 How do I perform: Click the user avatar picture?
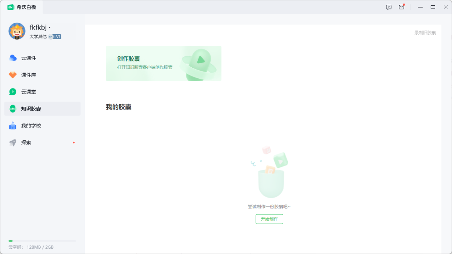tap(17, 31)
